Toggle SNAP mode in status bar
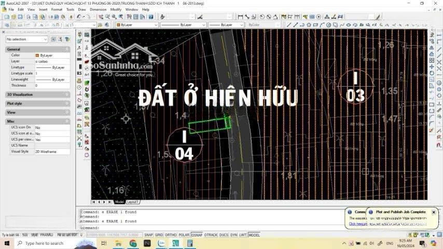Image resolution: width=443 pixels, height=249 pixels. 148,235
